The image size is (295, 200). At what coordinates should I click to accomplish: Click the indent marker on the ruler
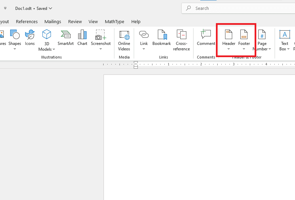point(136,65)
